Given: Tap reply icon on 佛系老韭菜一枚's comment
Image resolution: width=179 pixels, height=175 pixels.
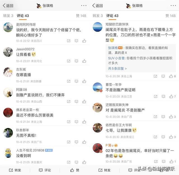Looking at the screenshot, I should [x=76, y=122].
